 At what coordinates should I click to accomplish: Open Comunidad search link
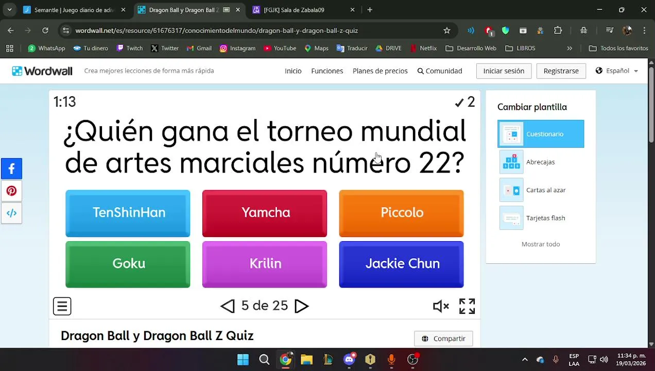(440, 71)
